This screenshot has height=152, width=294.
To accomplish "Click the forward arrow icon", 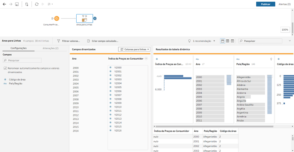I will click(11, 4).
